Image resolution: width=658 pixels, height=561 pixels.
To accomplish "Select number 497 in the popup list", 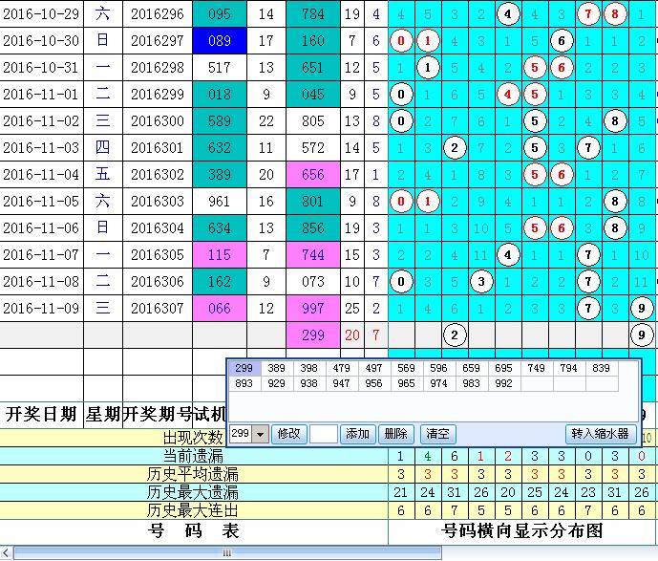I will (x=374, y=368).
